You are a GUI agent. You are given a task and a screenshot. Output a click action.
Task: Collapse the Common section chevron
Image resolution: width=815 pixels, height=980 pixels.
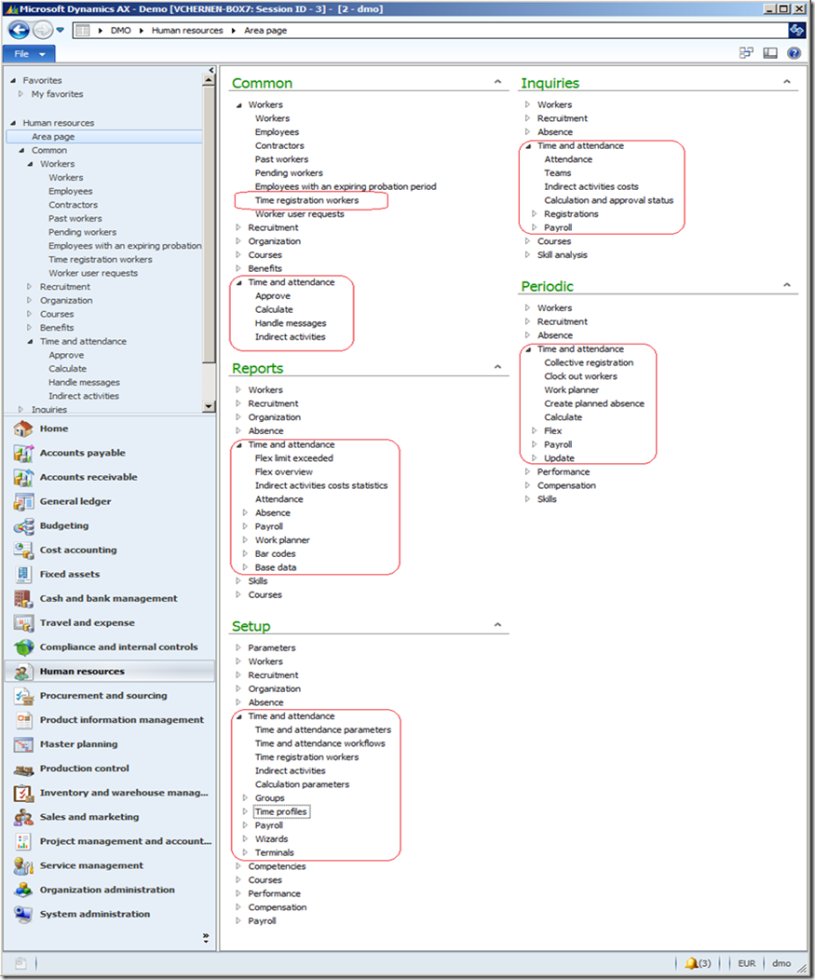tap(498, 83)
